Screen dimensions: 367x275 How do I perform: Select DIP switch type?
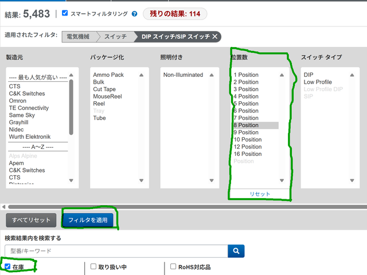pyautogui.click(x=309, y=75)
